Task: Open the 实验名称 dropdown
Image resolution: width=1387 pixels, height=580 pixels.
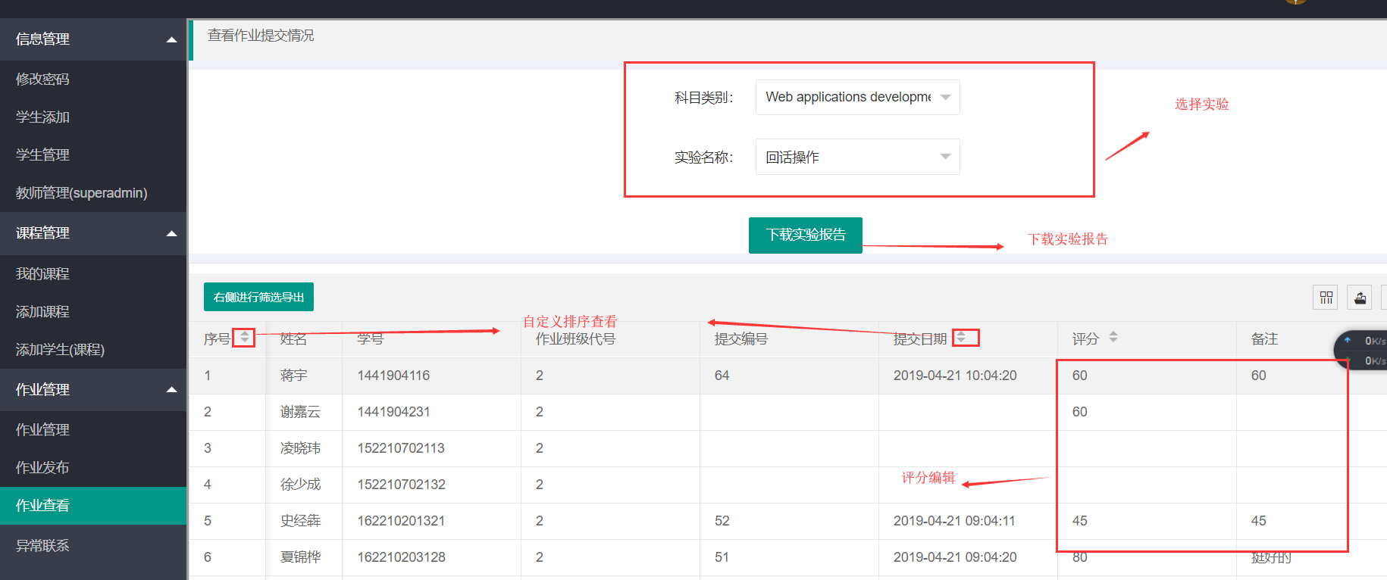Action: click(857, 157)
